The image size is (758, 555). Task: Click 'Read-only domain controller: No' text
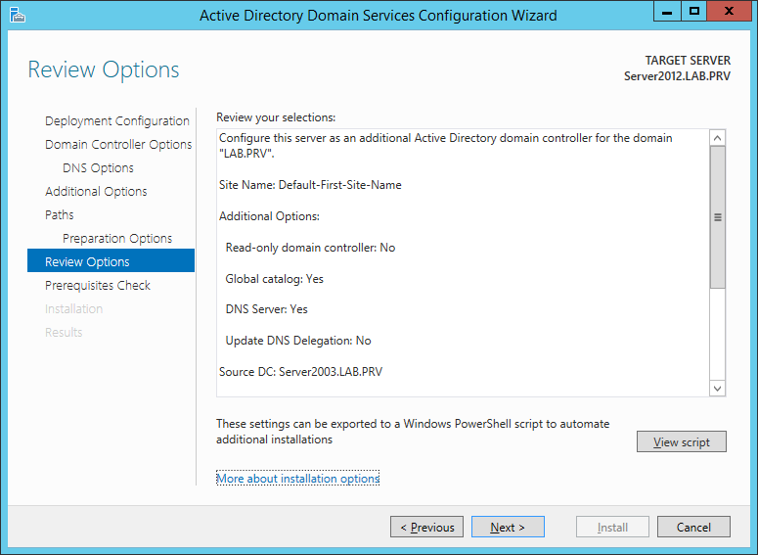click(x=310, y=248)
